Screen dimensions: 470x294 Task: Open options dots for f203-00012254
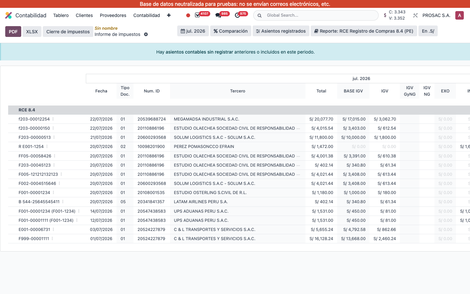point(53,119)
